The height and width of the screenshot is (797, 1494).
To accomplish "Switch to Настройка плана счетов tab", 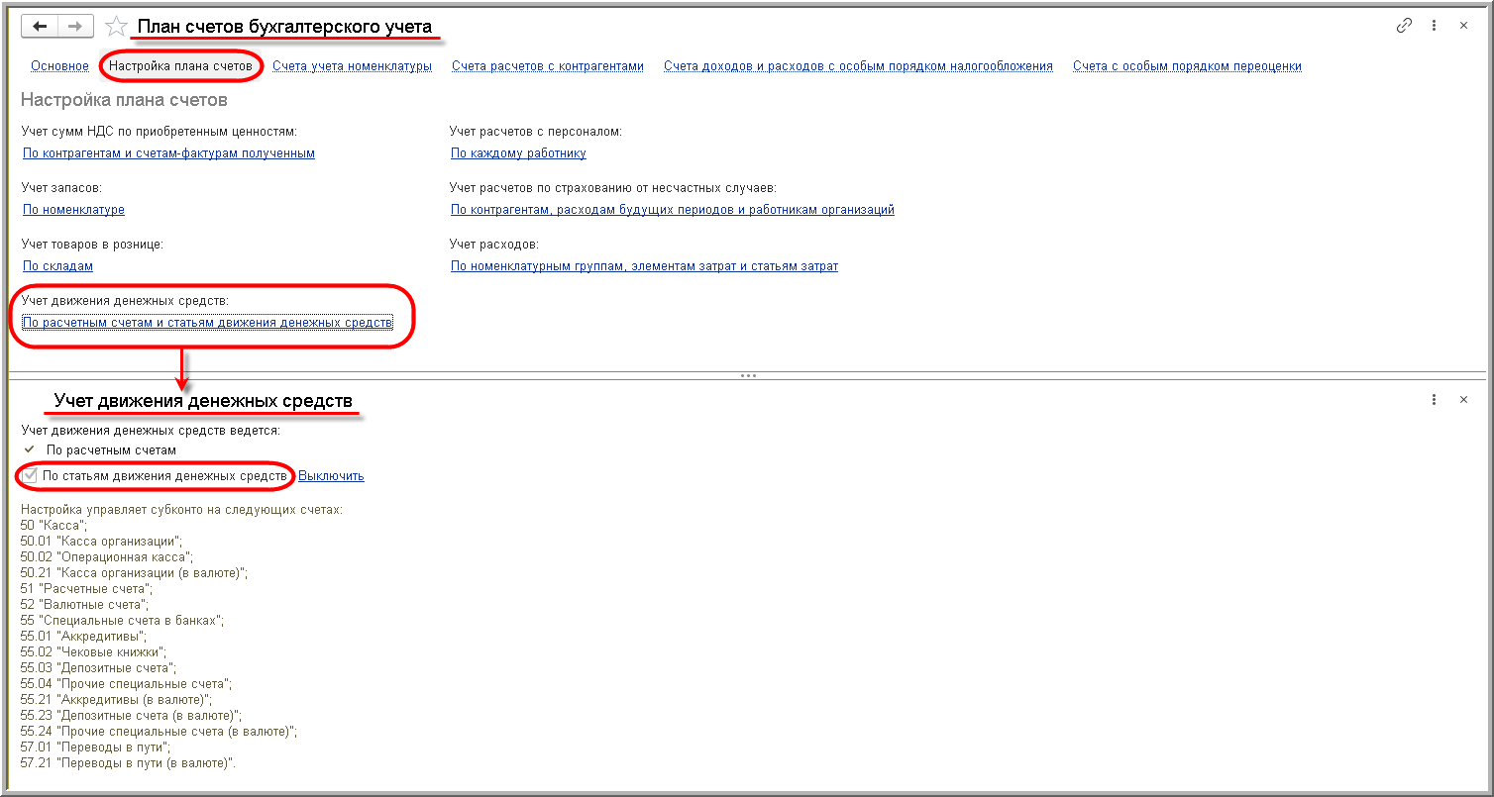I will tap(180, 66).
